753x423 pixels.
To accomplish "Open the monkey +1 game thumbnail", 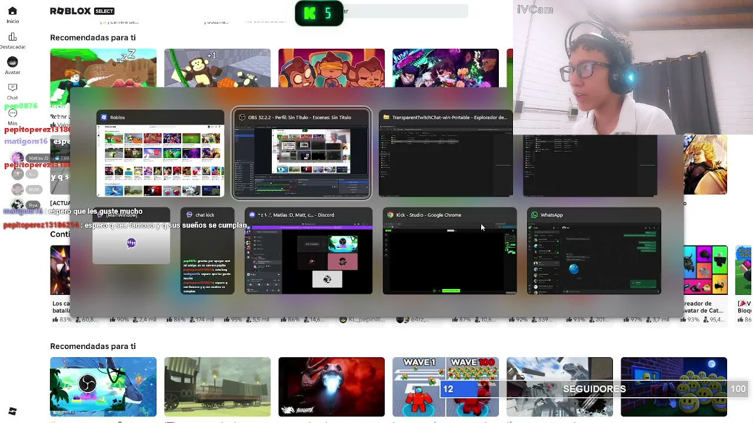I will click(217, 68).
